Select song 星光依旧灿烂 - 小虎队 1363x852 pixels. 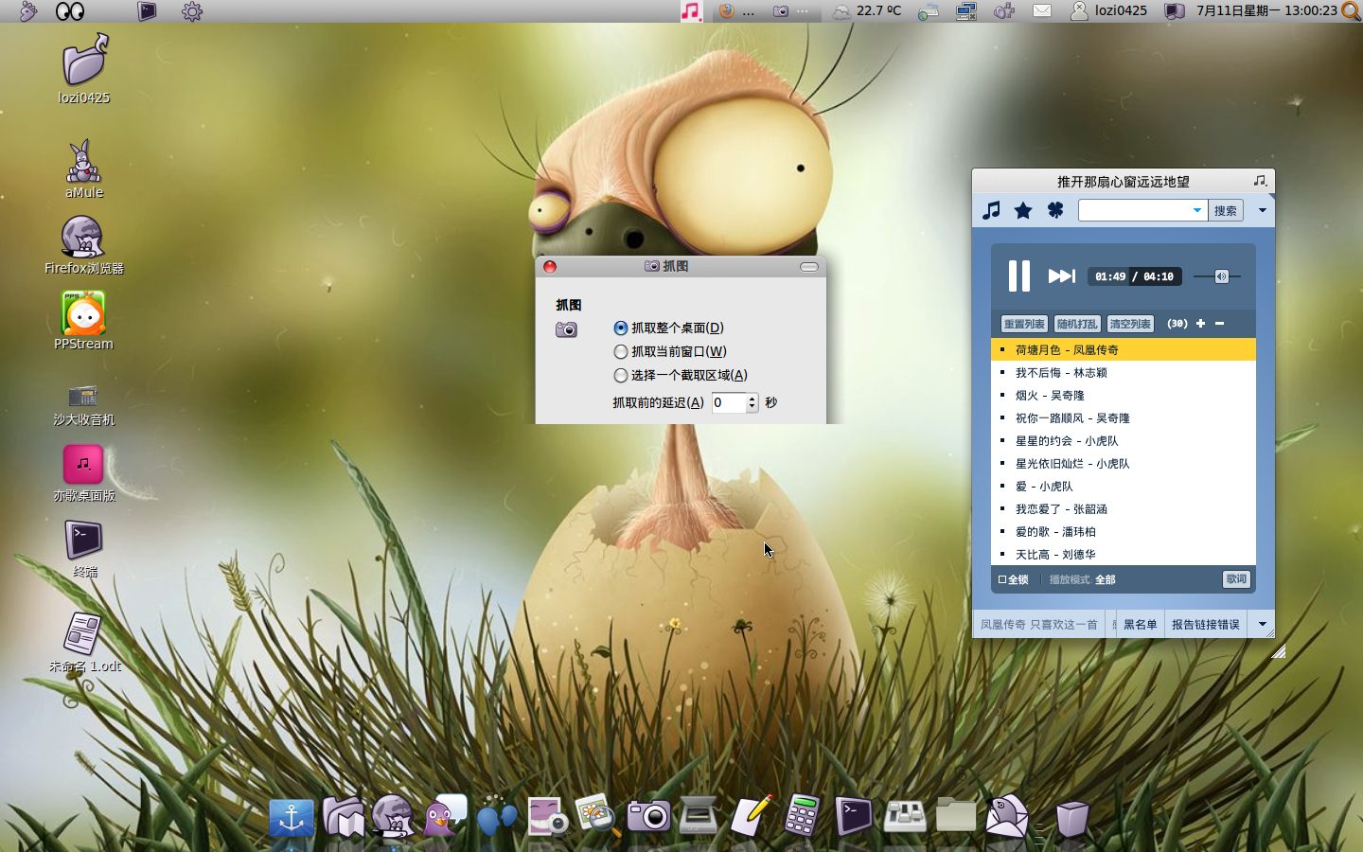point(1124,463)
